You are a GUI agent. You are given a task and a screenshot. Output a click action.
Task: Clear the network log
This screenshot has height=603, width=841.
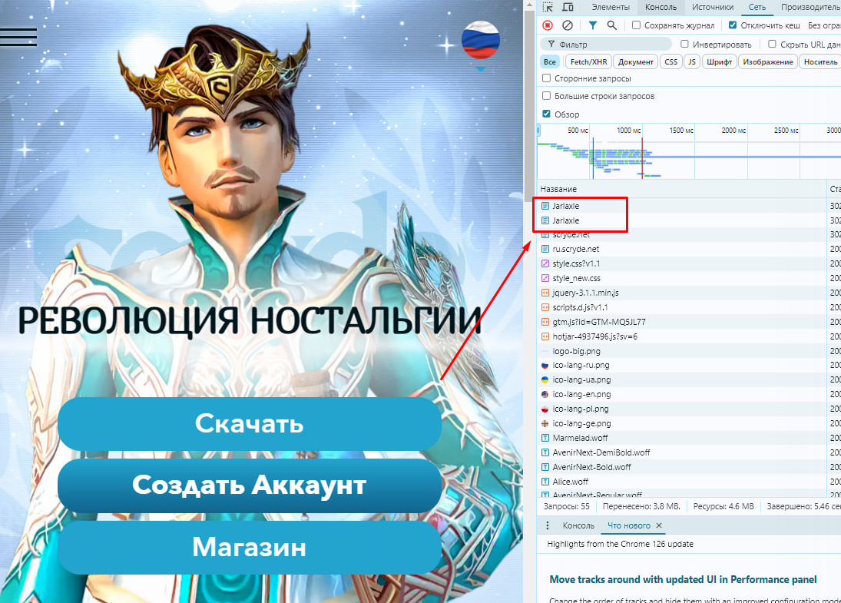click(x=568, y=25)
